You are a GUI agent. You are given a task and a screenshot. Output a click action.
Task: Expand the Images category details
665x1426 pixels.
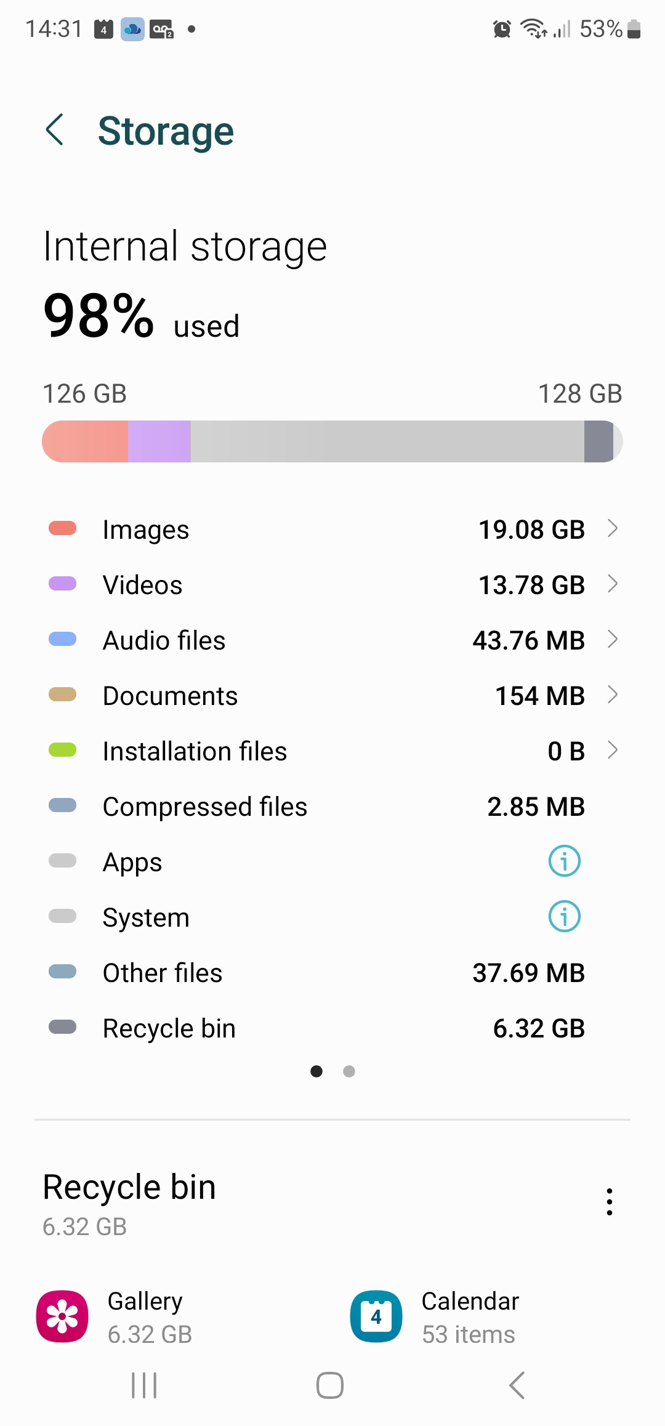(x=613, y=528)
